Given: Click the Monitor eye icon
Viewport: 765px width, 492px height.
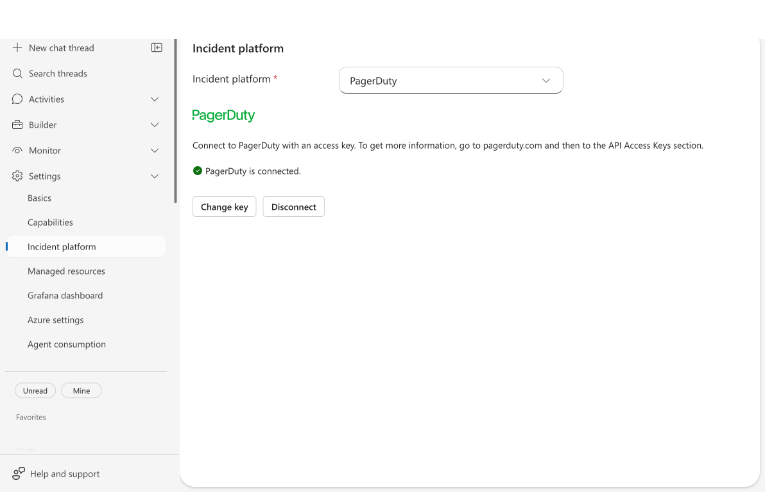Looking at the screenshot, I should [17, 151].
